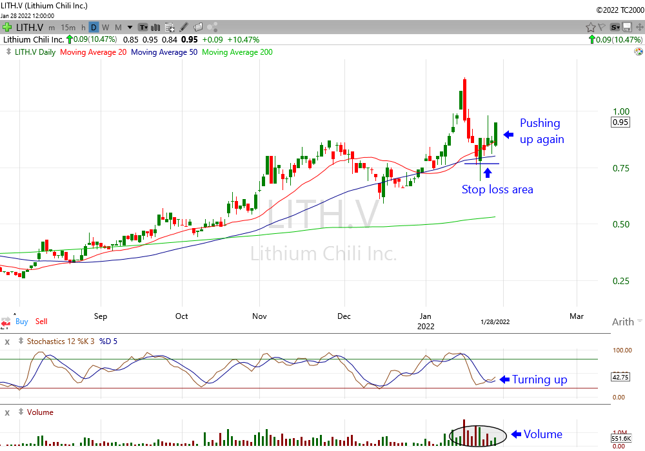Click the 1/28/2022 date label
The width and height of the screenshot is (645, 451).
click(495, 322)
